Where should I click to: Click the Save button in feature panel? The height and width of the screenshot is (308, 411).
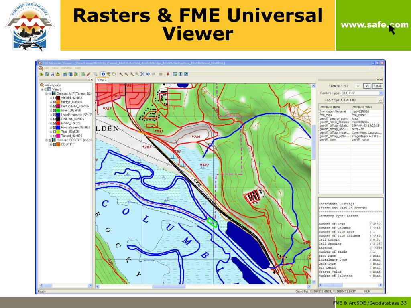point(377,86)
